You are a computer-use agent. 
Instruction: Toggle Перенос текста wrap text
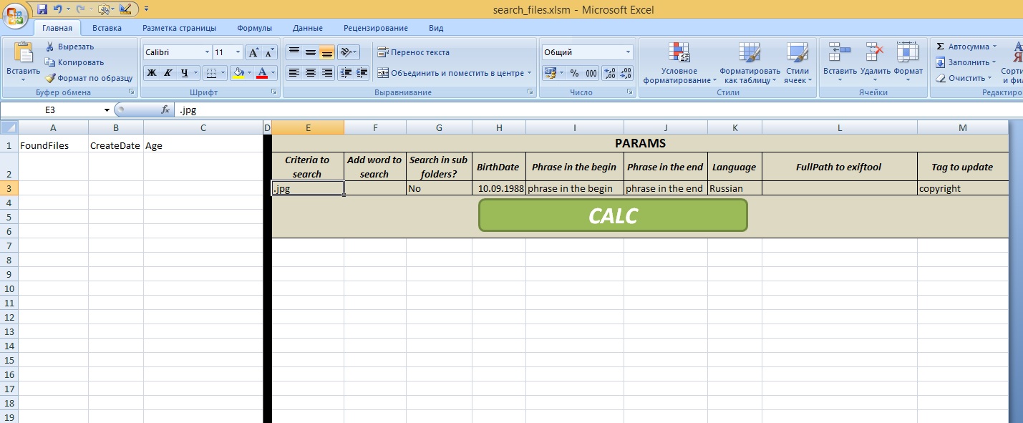point(414,52)
